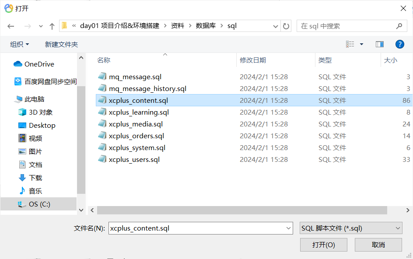Open the 组织 menu
Image resolution: width=413 pixels, height=259 pixels.
[20, 44]
